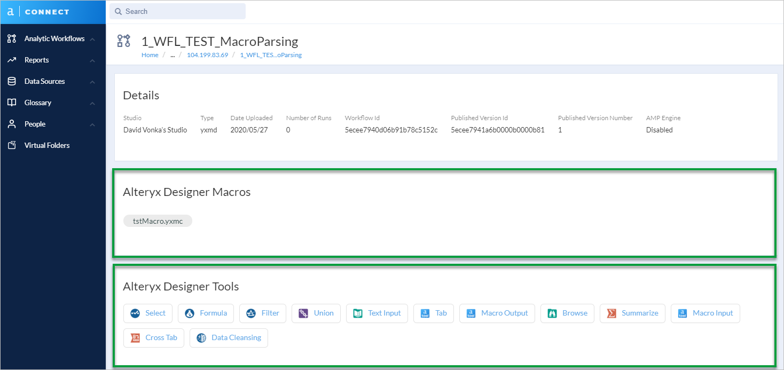Open the tstMacro.yxmc macro entry
The width and height of the screenshot is (784, 370).
[158, 221]
